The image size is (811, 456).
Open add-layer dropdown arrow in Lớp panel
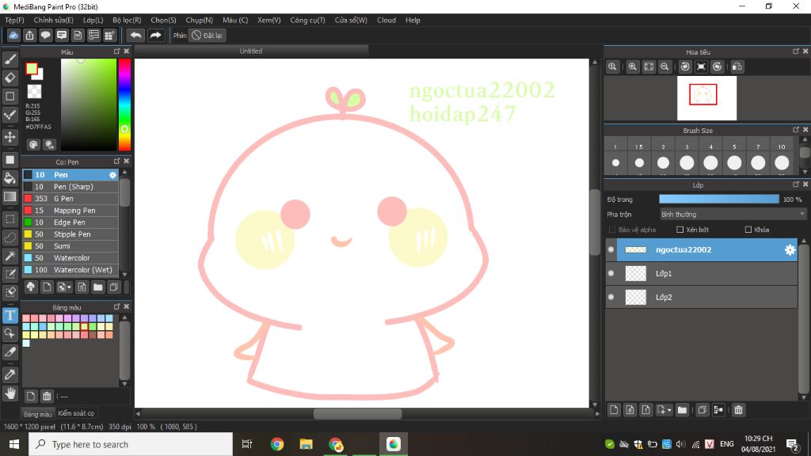click(x=668, y=410)
